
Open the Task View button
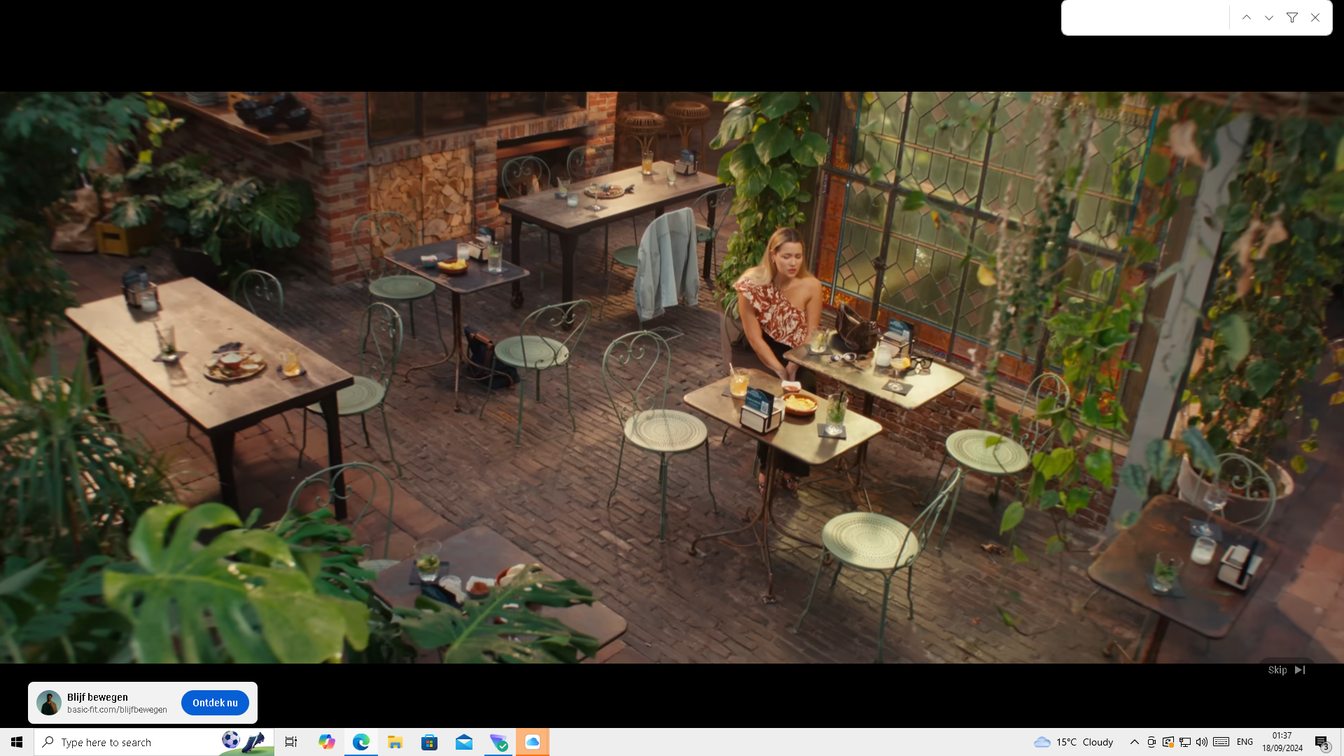pyautogui.click(x=291, y=742)
